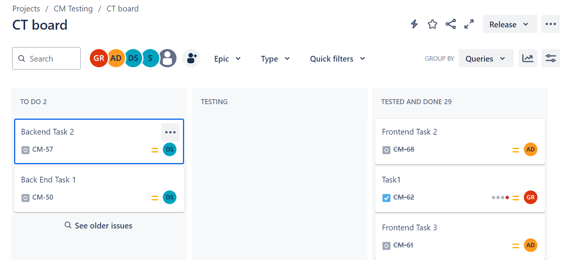Open the insights chart icon
The height and width of the screenshot is (260, 566).
[x=528, y=58]
